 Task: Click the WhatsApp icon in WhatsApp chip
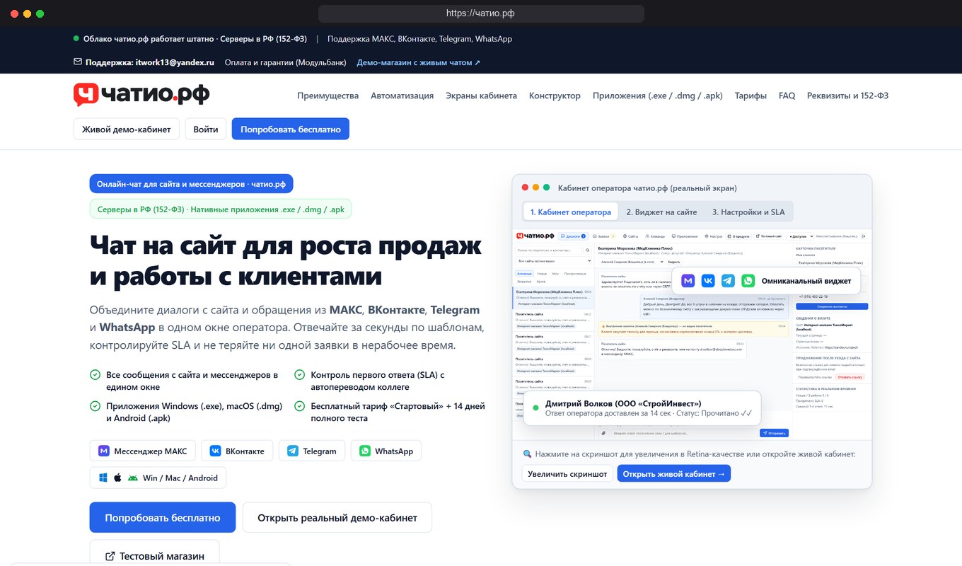365,451
